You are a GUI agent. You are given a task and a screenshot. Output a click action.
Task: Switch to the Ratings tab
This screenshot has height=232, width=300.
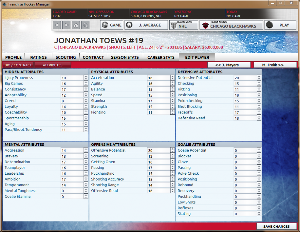38,57
